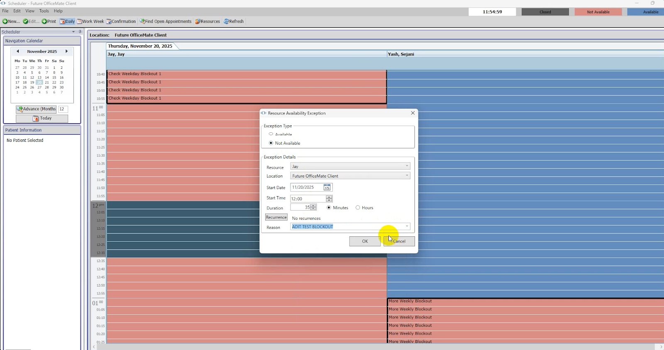
Task: Open Find Open Appointments
Action: [166, 22]
